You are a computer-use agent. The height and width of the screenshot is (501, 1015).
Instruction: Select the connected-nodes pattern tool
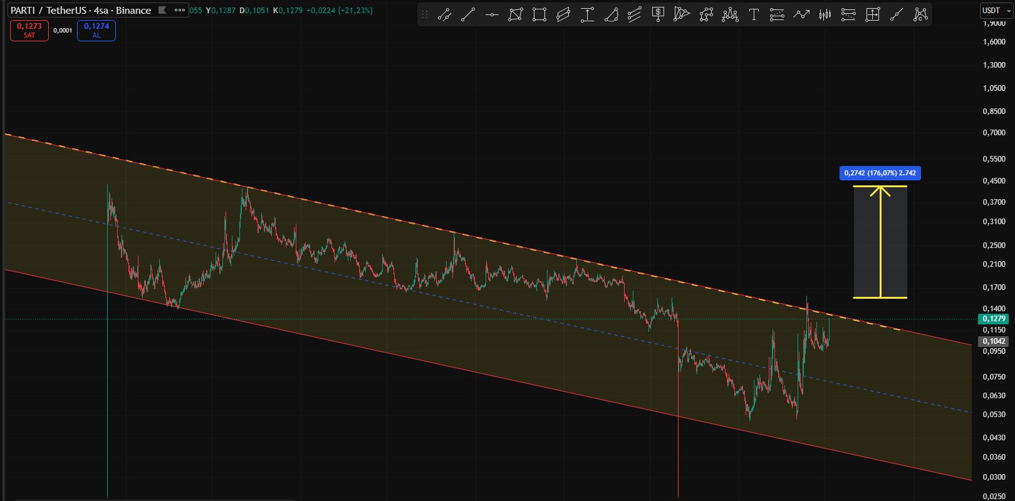[x=706, y=14]
